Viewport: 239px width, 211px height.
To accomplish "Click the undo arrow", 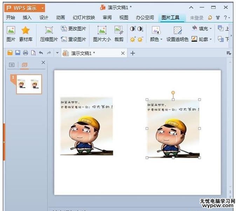I will [x=41, y=53].
